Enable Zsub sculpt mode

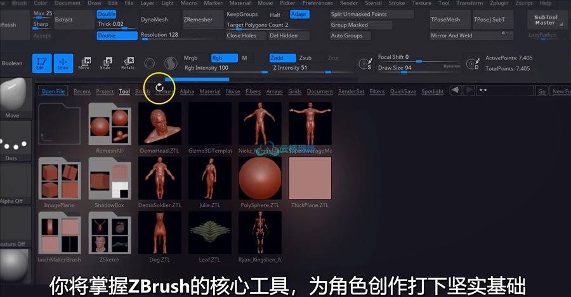305,58
